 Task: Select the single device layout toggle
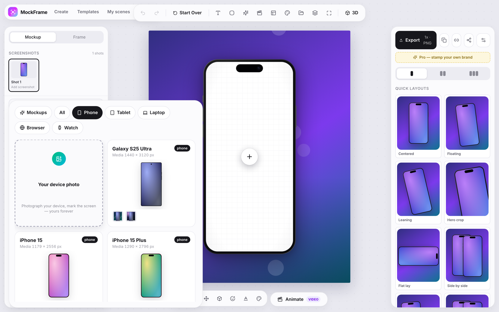tap(412, 74)
